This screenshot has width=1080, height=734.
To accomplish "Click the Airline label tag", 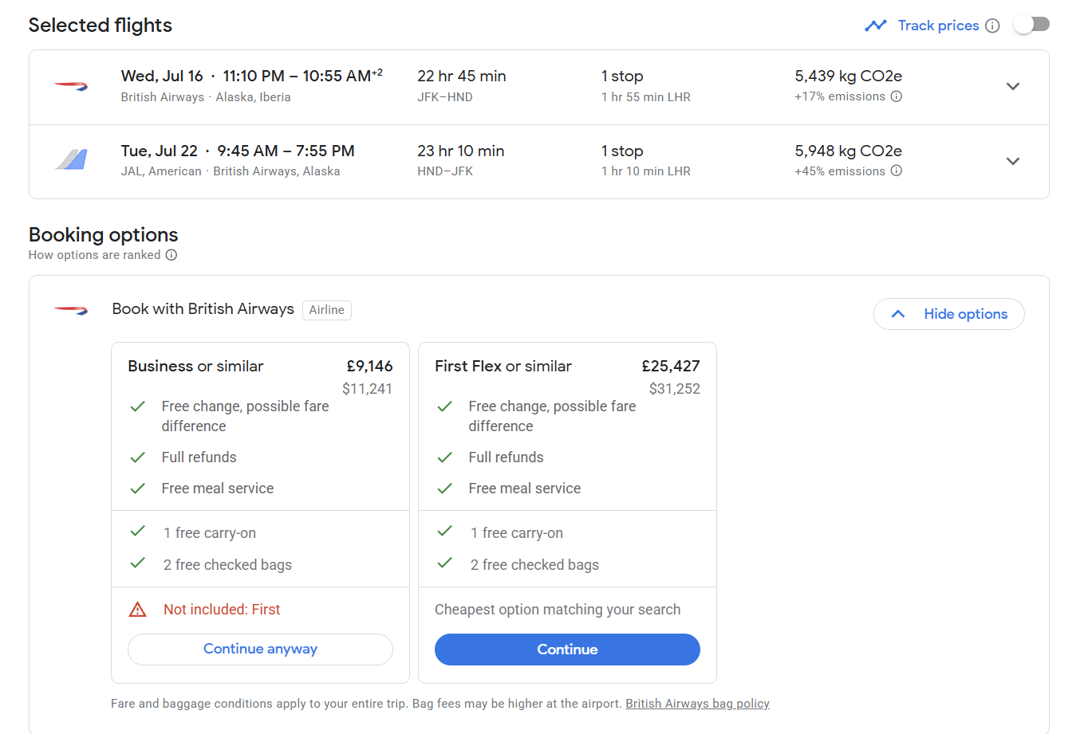I will coord(327,310).
